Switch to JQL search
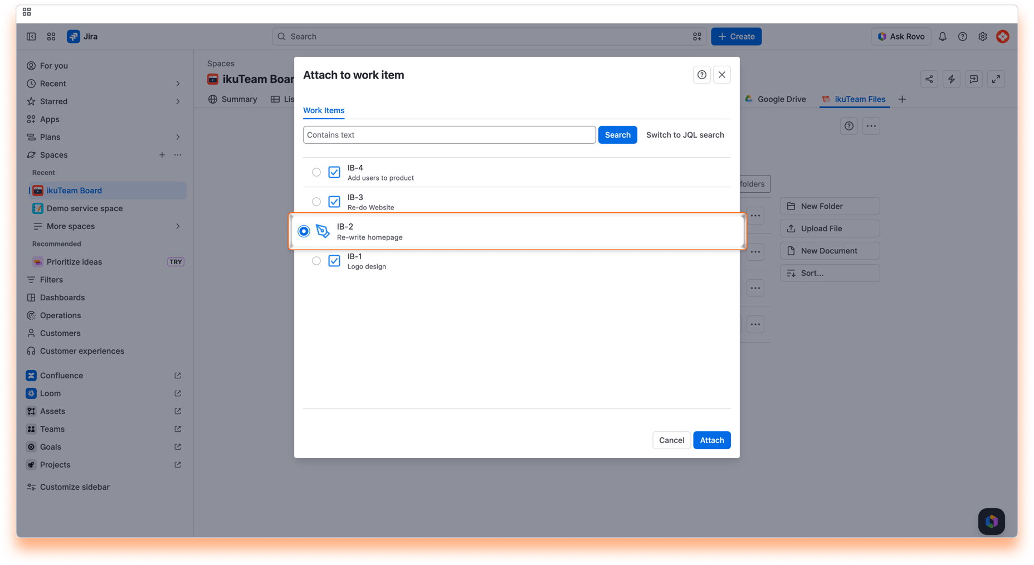This screenshot has height=565, width=1034. pos(685,135)
